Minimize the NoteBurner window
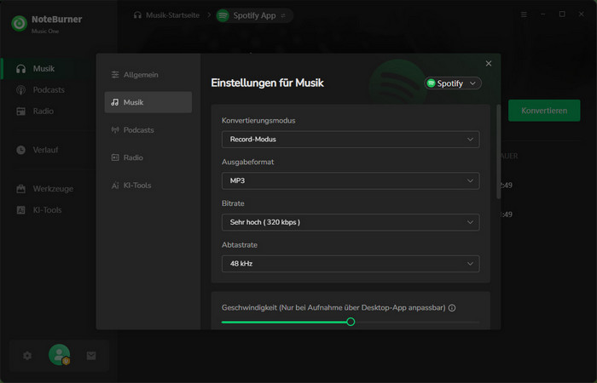The height and width of the screenshot is (383, 597). [x=543, y=14]
